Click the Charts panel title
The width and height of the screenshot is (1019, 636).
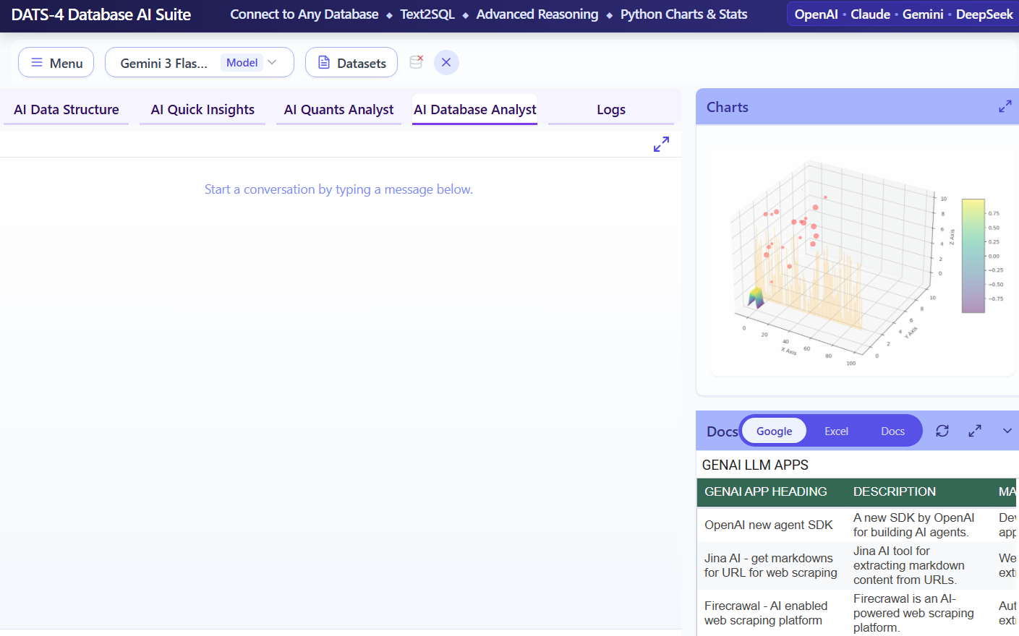click(728, 107)
